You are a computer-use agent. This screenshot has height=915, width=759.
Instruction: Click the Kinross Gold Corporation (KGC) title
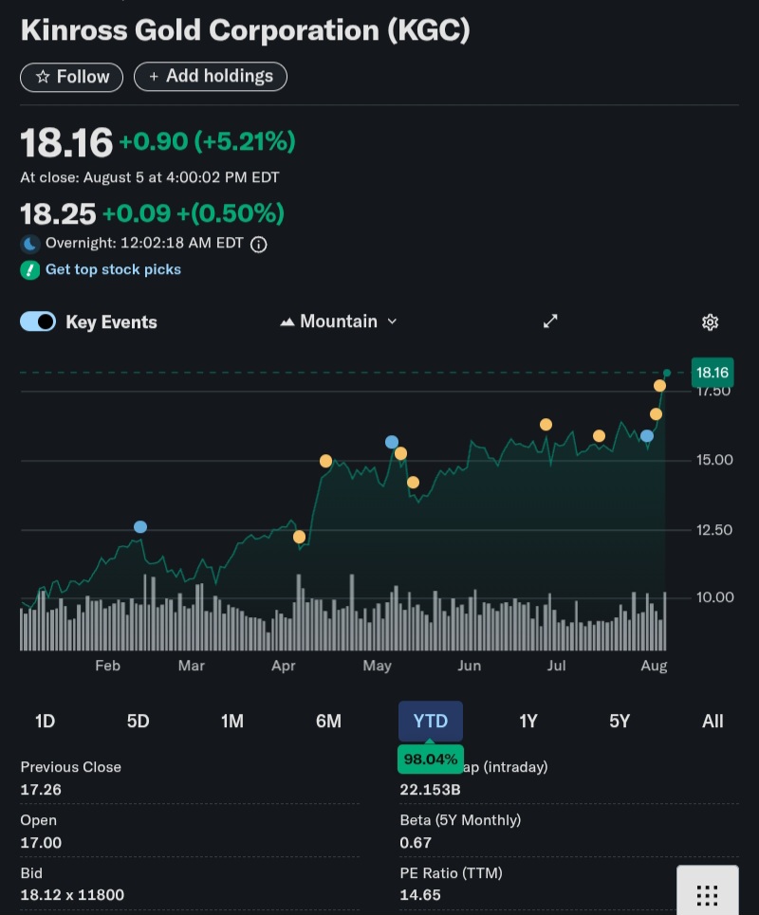(x=246, y=30)
